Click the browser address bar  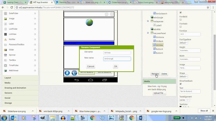[110, 7]
